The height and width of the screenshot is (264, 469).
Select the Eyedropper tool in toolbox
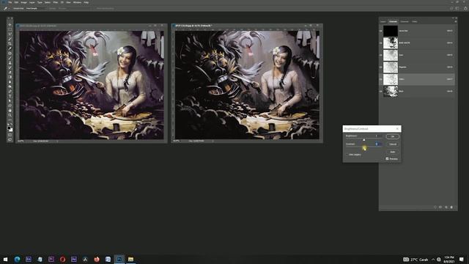tap(10, 48)
